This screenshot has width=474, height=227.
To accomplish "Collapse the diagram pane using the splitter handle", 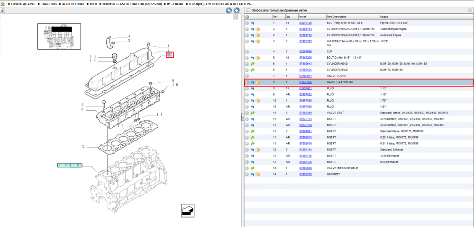I will (x=242, y=118).
